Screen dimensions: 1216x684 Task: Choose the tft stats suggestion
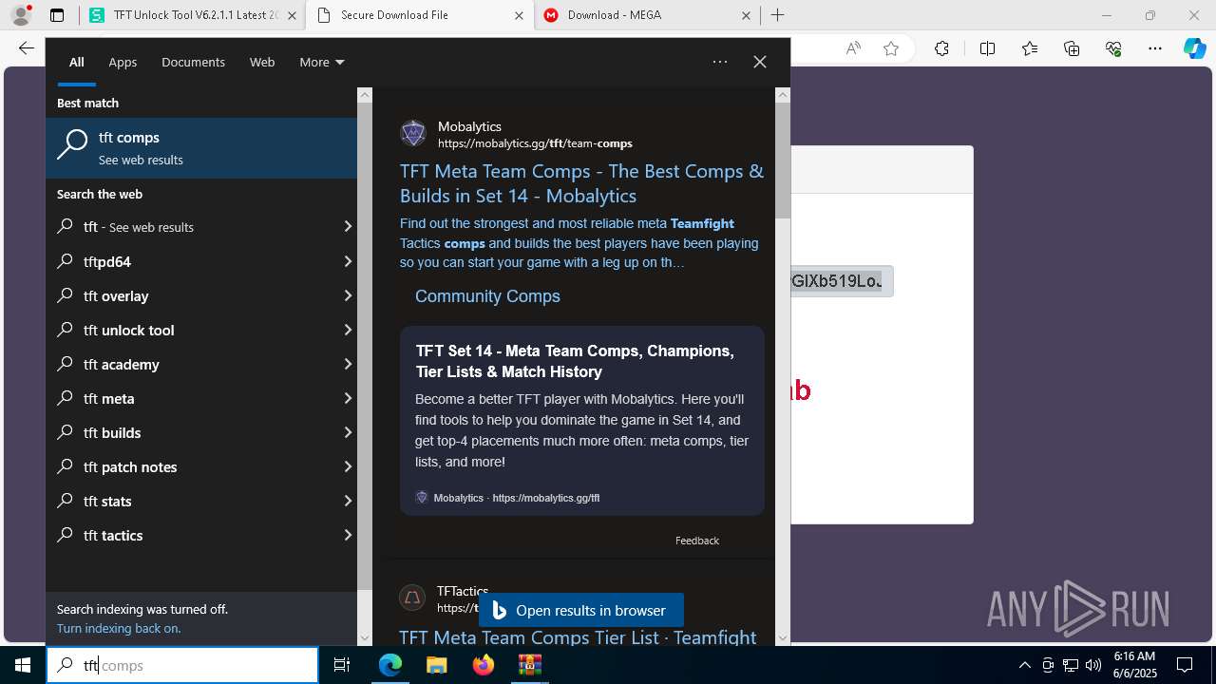(201, 501)
